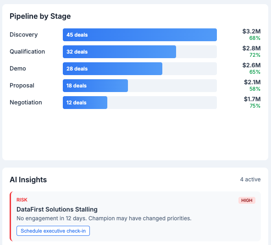Click the Negotiation 12 deals bar
The image size is (271, 245).
[85, 103]
